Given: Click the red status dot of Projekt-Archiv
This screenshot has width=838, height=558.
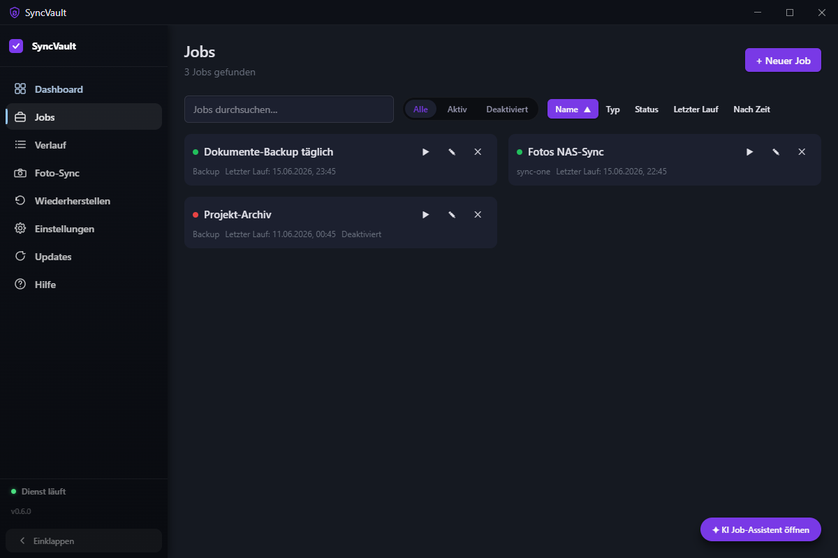Looking at the screenshot, I should [196, 215].
